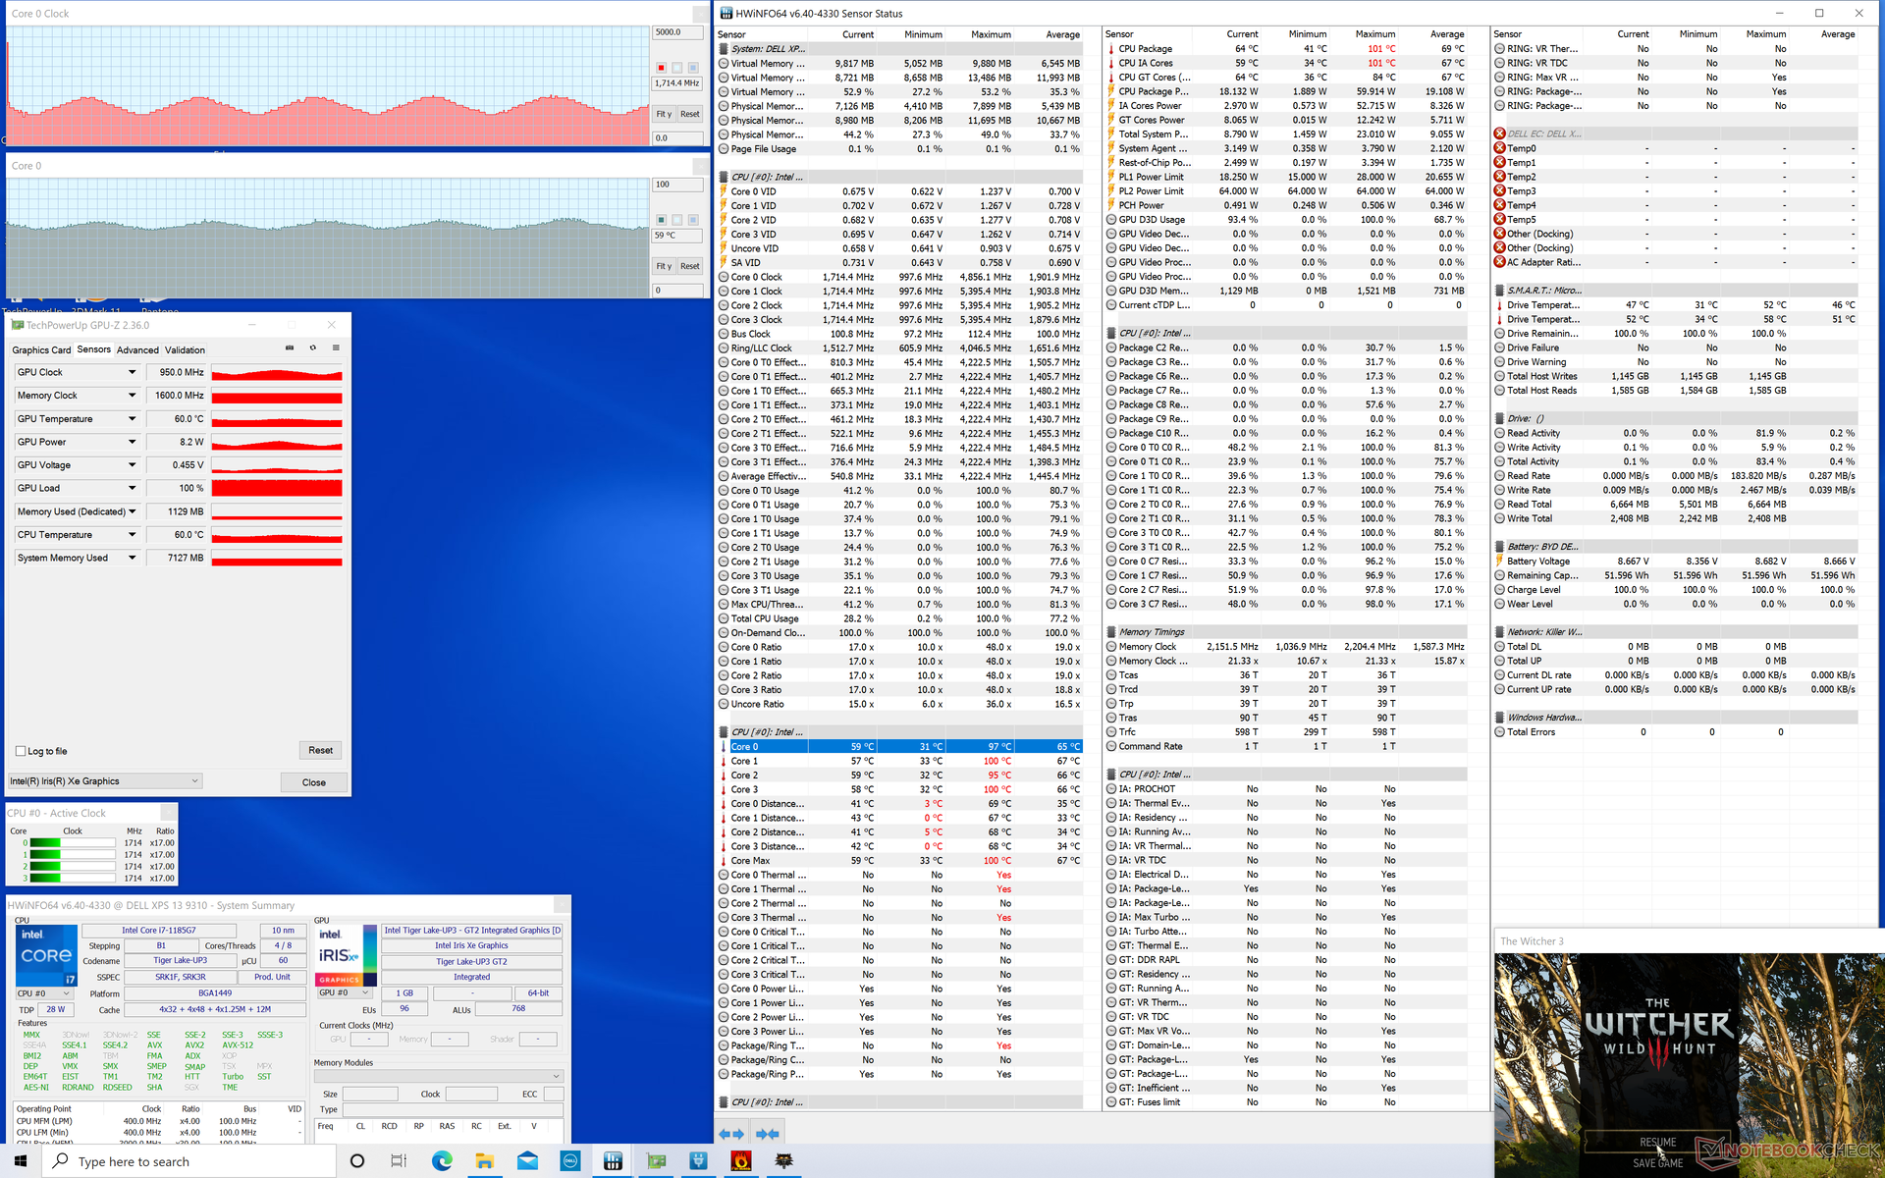Launch Microsoft Edge from taskbar

(x=442, y=1161)
